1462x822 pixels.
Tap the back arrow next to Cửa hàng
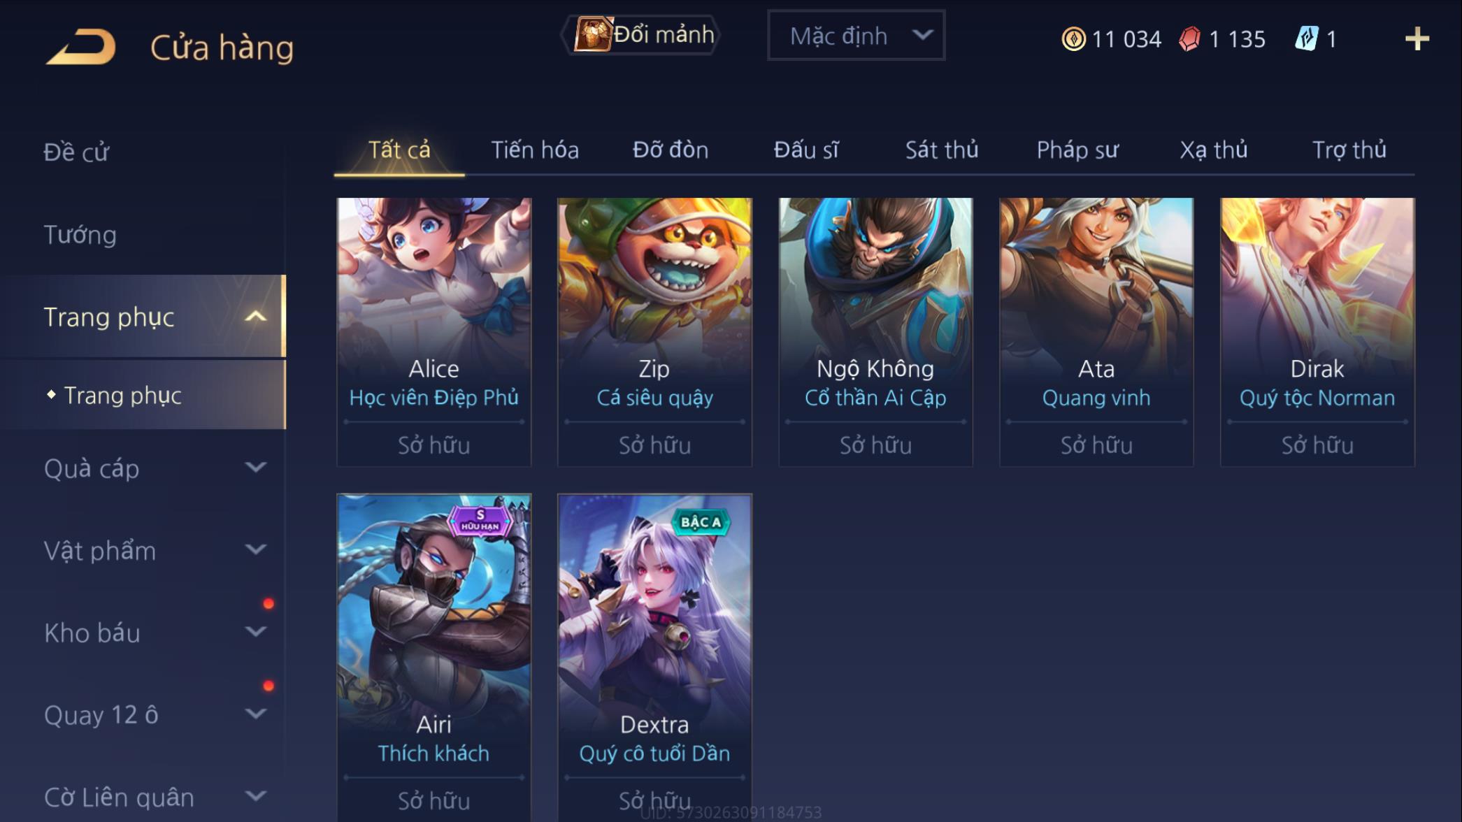click(81, 47)
